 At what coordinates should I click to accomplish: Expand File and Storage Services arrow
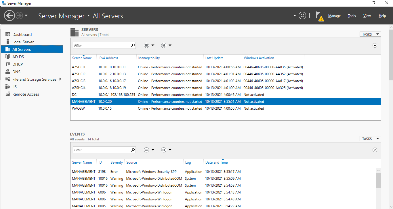tap(60, 79)
